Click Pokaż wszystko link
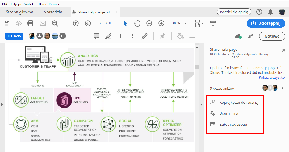289x152 pixels. (272, 77)
